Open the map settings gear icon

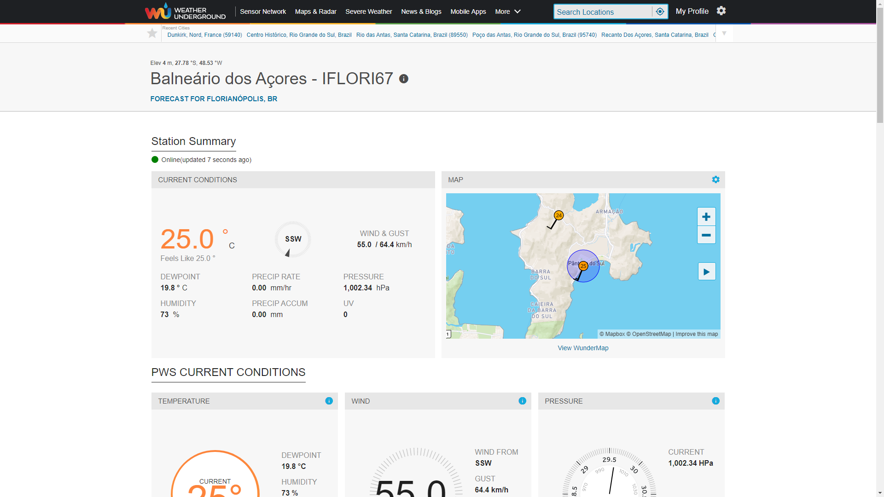(715, 179)
